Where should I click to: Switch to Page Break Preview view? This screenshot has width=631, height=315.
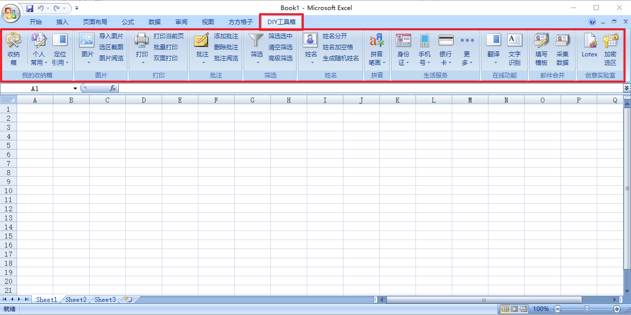(524, 309)
